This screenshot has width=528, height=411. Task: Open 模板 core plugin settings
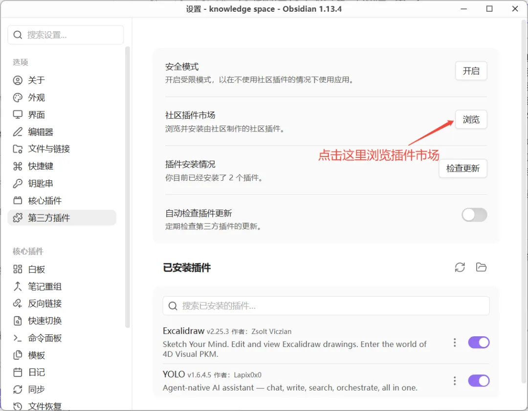62,355
